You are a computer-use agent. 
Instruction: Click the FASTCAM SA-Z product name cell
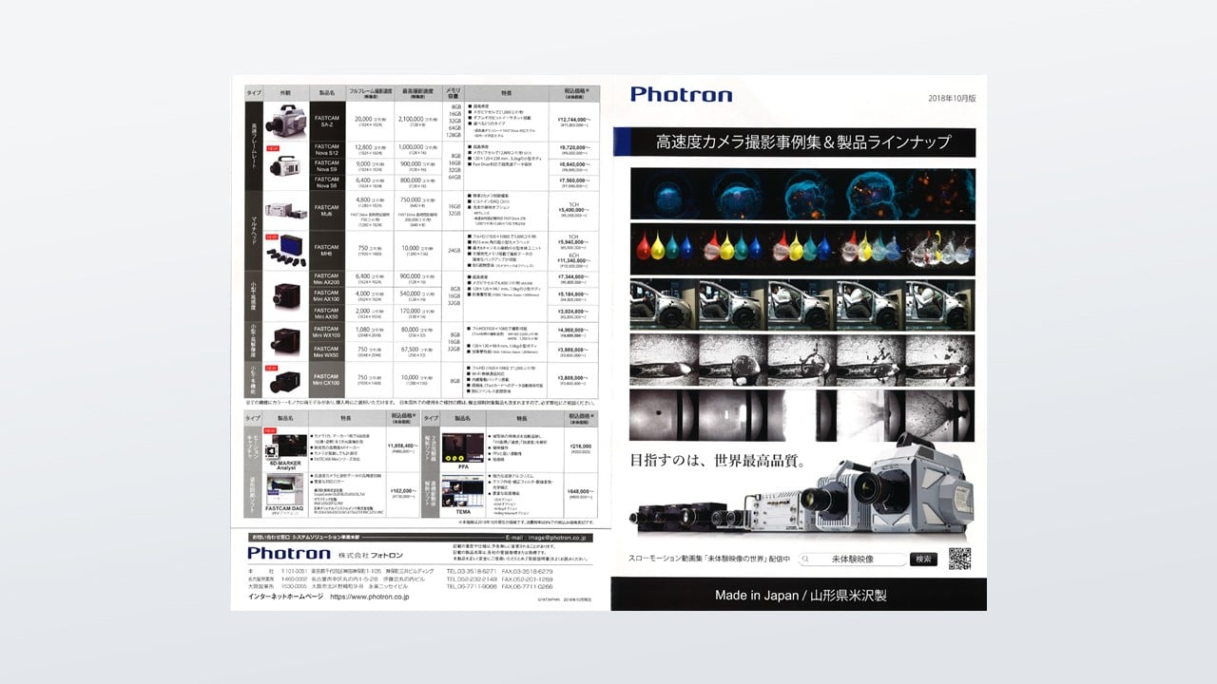pos(326,121)
